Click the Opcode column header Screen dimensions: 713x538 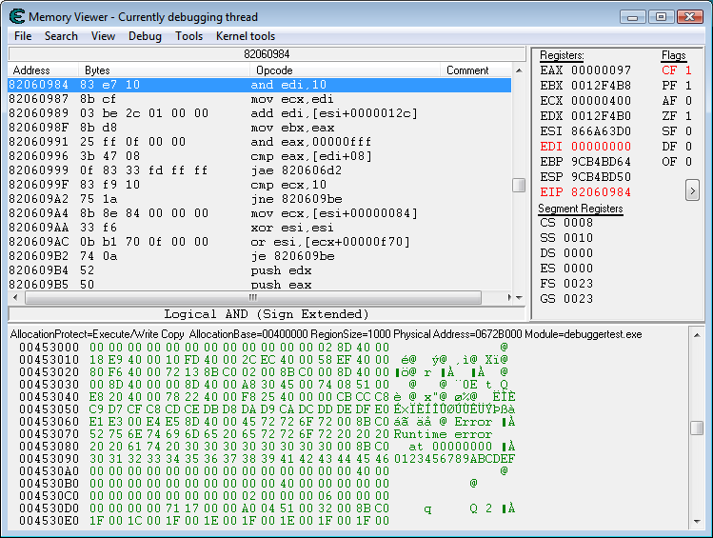click(276, 70)
